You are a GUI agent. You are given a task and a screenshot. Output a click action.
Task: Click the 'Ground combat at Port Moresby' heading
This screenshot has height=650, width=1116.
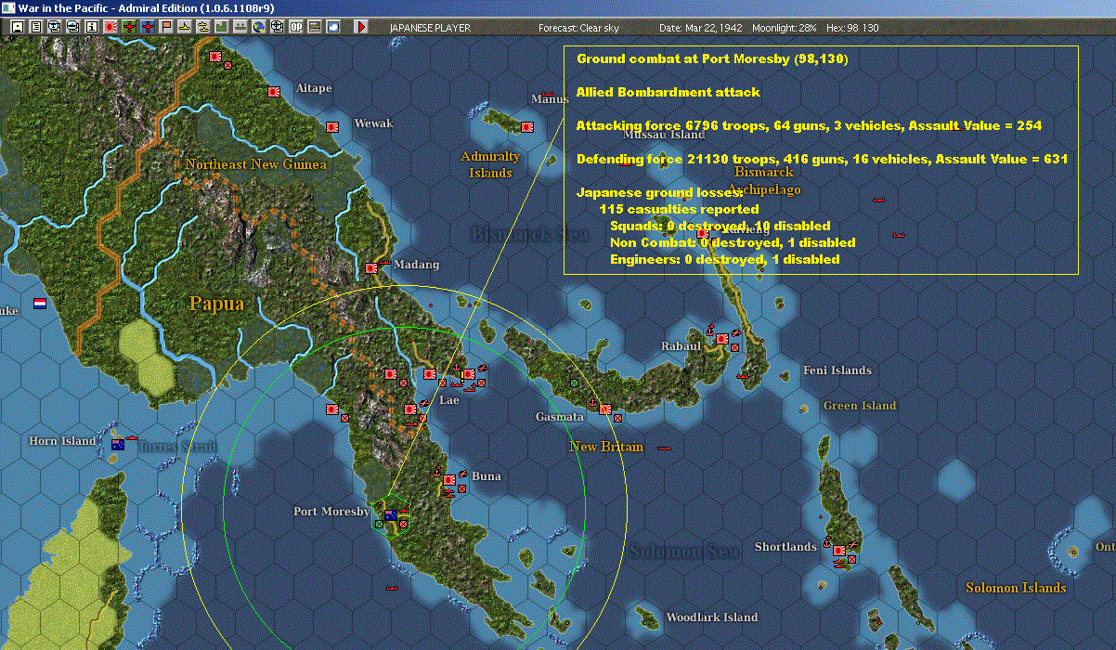point(712,58)
